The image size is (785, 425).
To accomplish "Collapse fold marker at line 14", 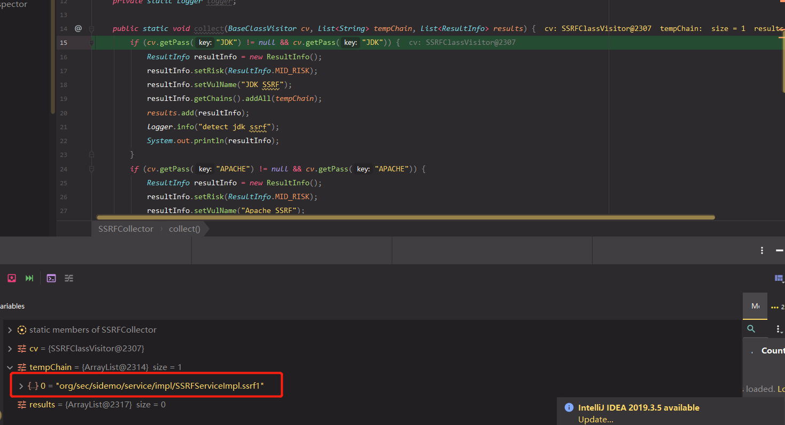I will tap(91, 28).
